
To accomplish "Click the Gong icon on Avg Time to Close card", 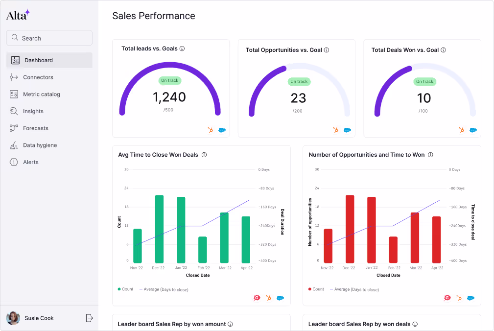I will coord(257,298).
